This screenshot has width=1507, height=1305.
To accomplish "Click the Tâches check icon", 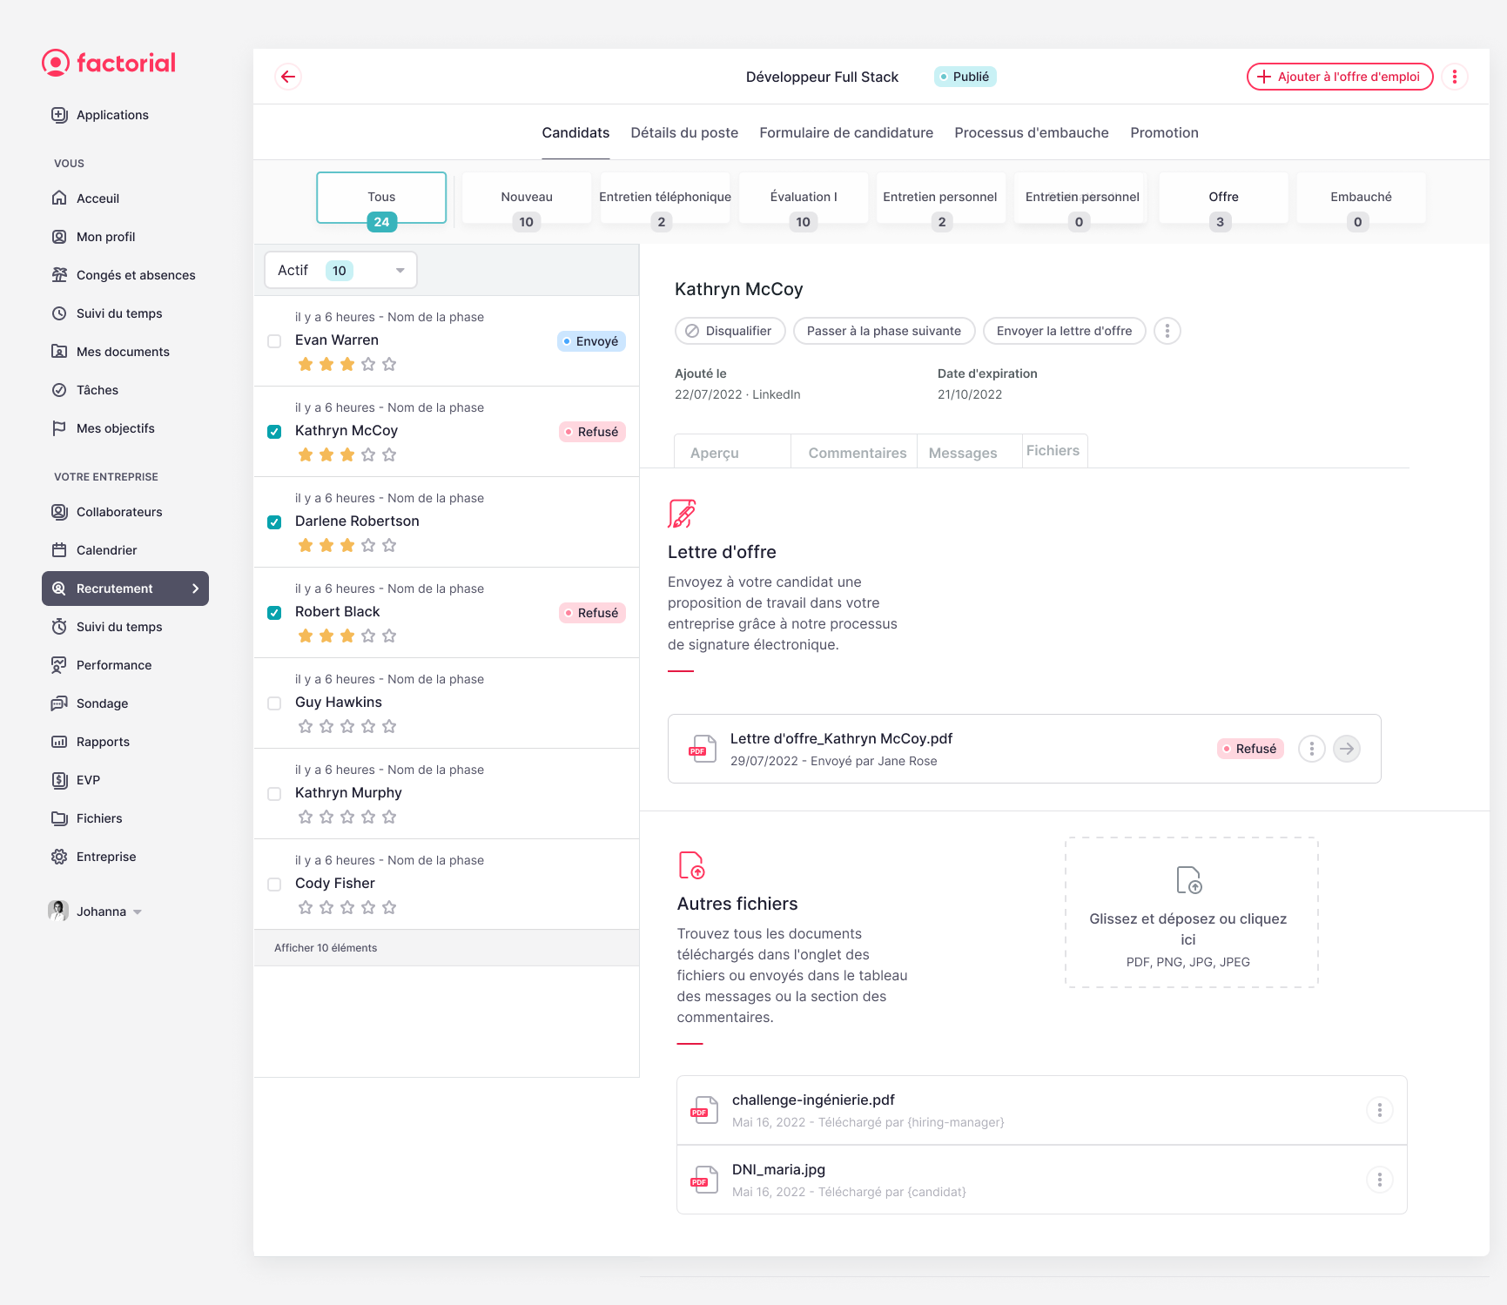I will (x=59, y=390).
